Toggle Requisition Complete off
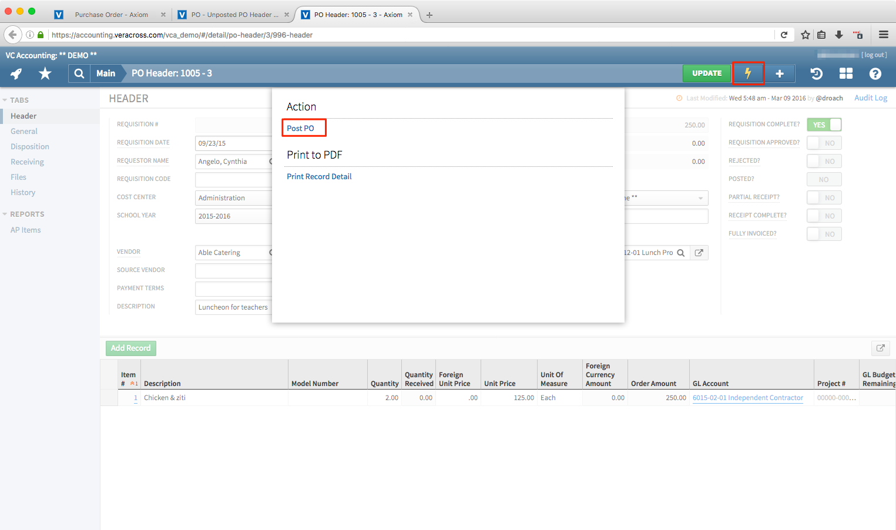The height and width of the screenshot is (530, 896). [824, 125]
